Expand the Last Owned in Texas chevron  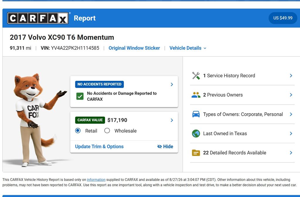pos(291,133)
